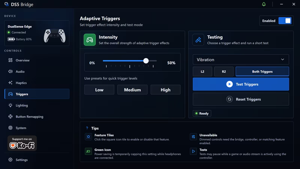
Task: Click the green Connected status dot
Action: (x=9, y=32)
